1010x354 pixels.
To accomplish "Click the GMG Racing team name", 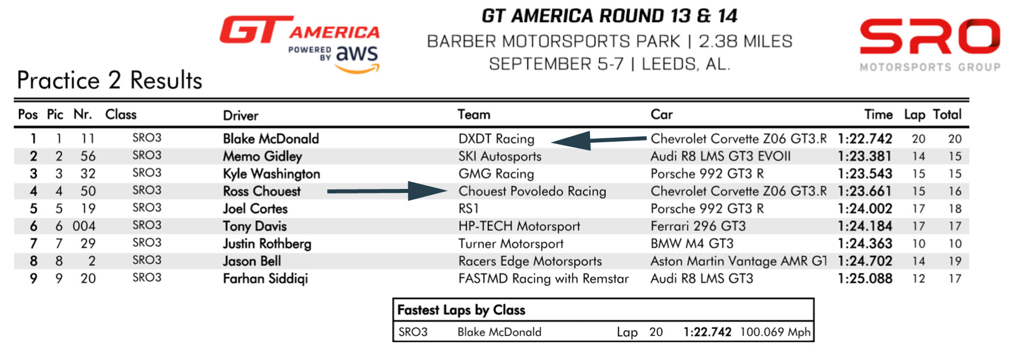I will pos(496,174).
